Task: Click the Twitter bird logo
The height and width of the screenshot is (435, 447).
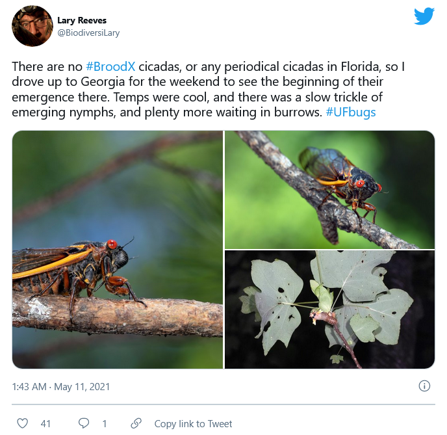Action: (x=424, y=16)
